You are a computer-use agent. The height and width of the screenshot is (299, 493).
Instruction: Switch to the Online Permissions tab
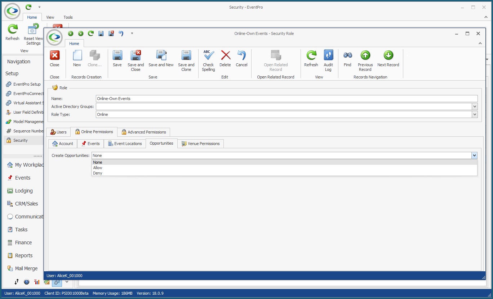click(x=94, y=132)
